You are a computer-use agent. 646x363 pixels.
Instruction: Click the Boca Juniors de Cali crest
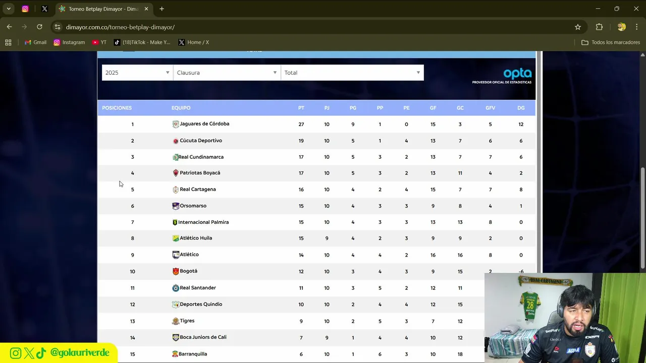176,337
